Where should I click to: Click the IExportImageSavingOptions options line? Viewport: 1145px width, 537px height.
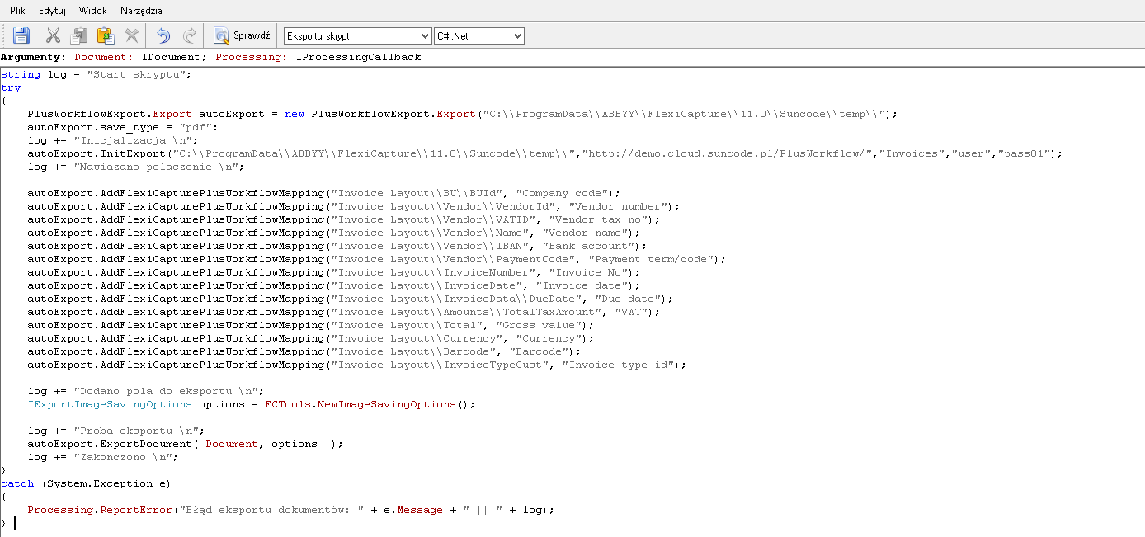252,404
